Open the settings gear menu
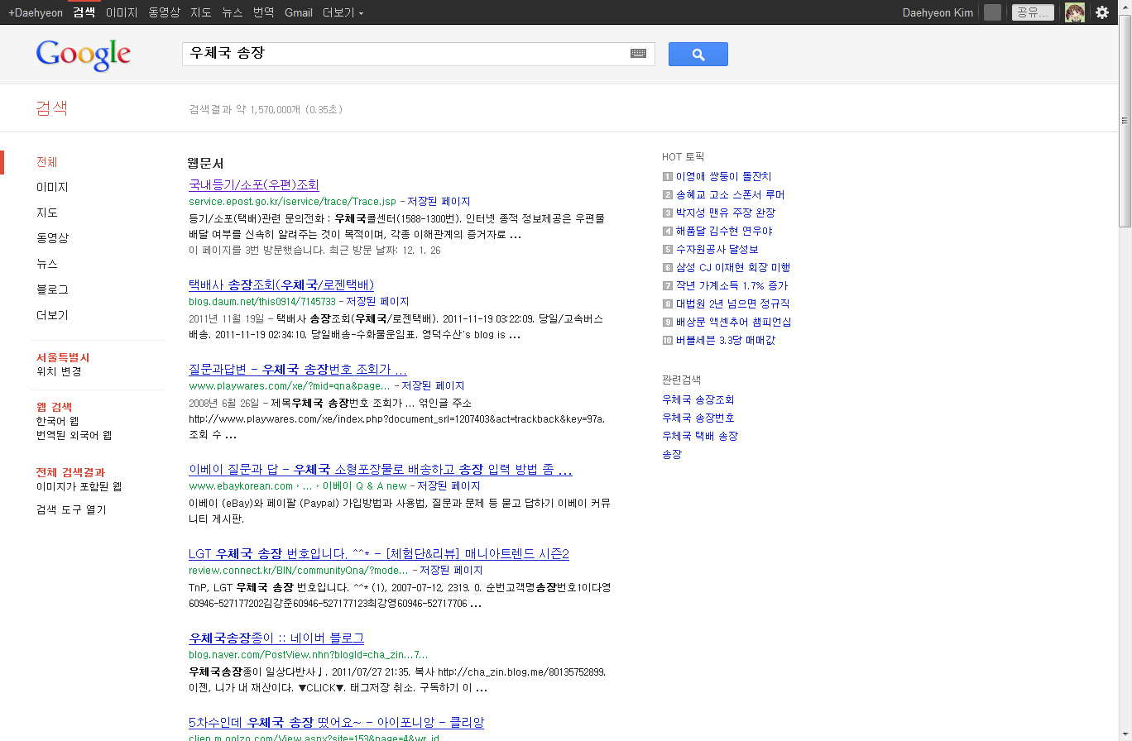Viewport: 1132px width, 741px height. point(1102,12)
